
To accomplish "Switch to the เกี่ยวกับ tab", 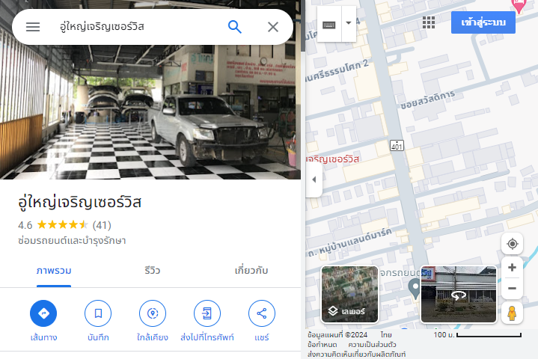I will pos(251,271).
